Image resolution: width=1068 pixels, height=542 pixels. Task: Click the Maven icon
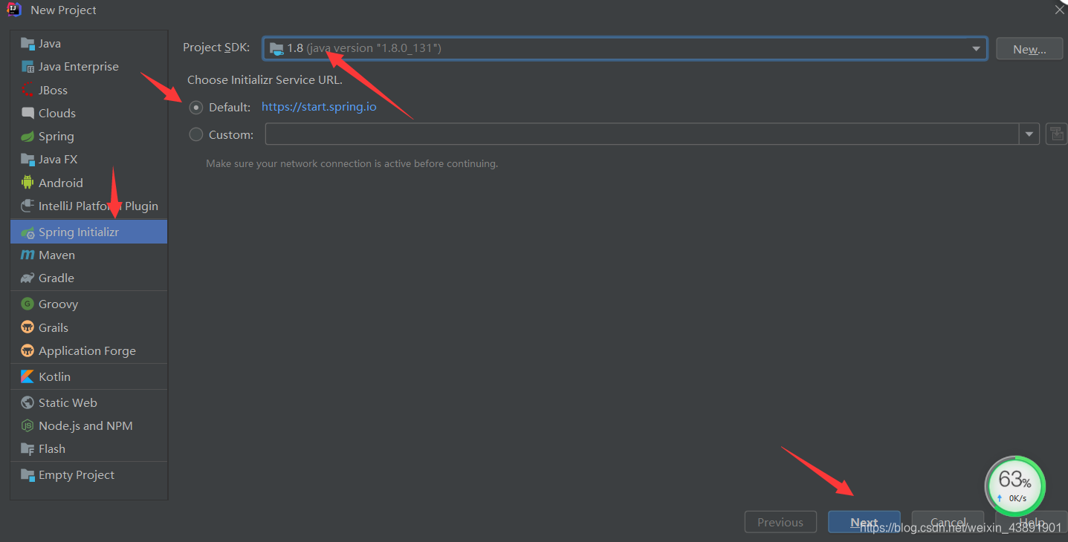27,255
